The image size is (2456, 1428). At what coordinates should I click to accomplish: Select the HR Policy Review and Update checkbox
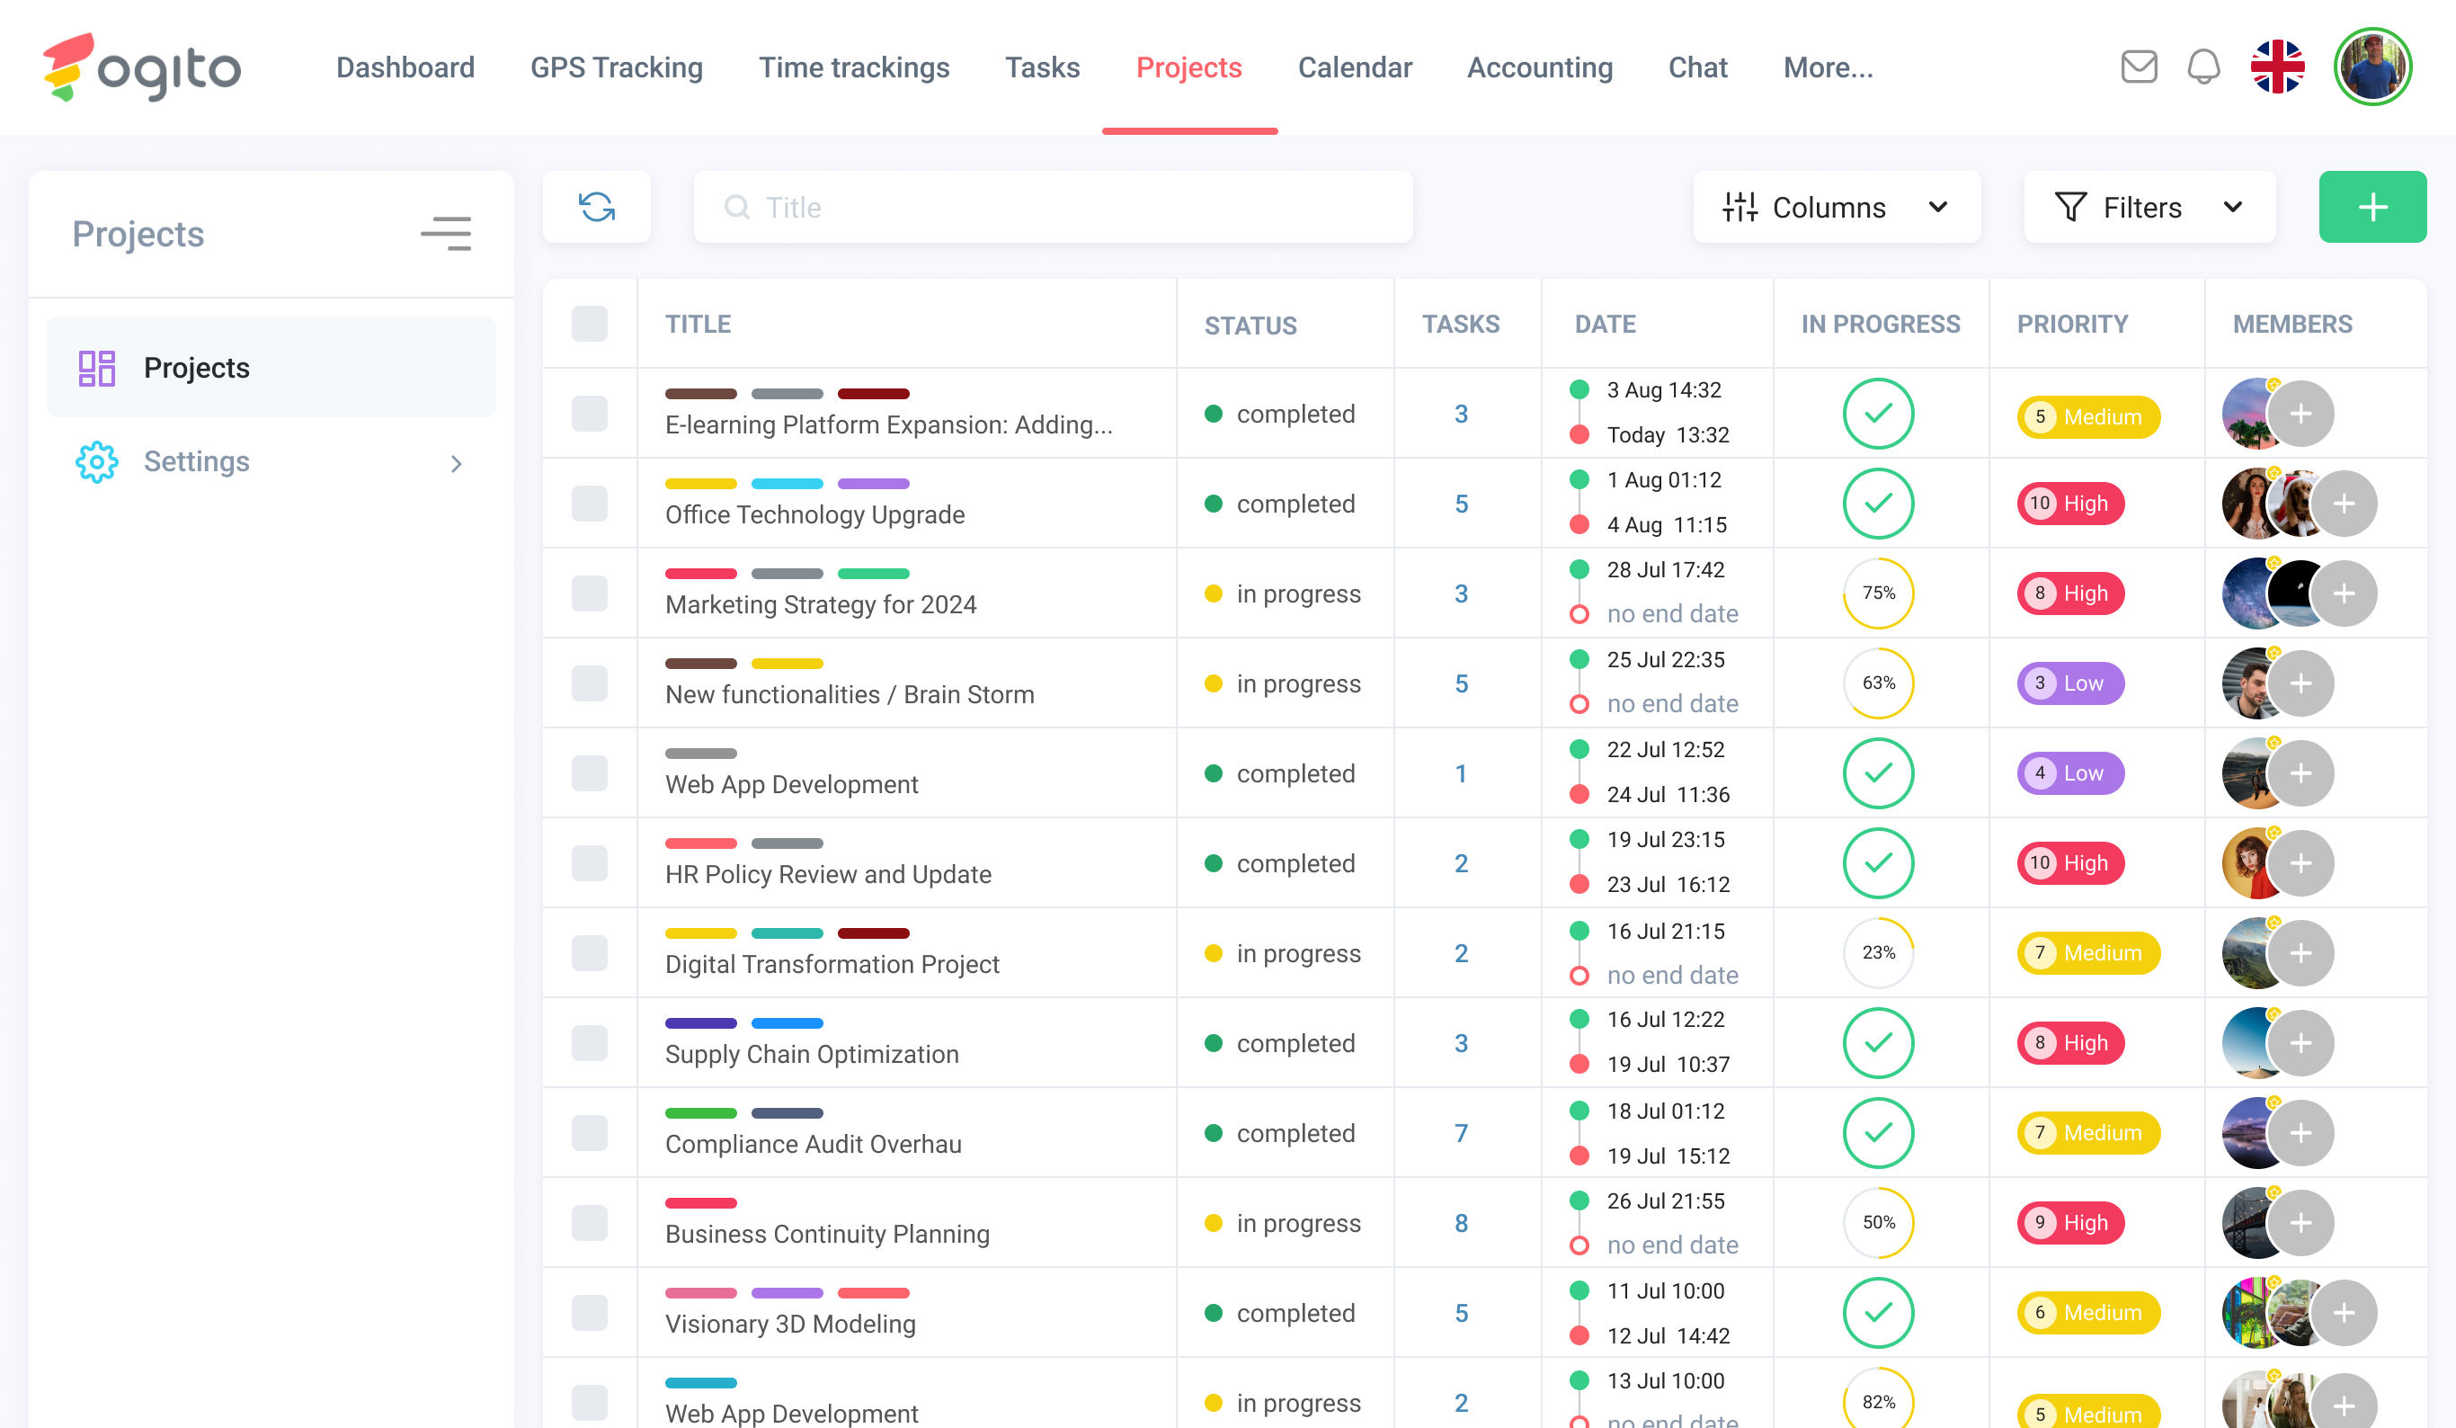pyautogui.click(x=590, y=863)
